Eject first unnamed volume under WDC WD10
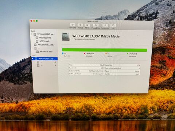Viewport: 175px width, 131px height. point(55,62)
